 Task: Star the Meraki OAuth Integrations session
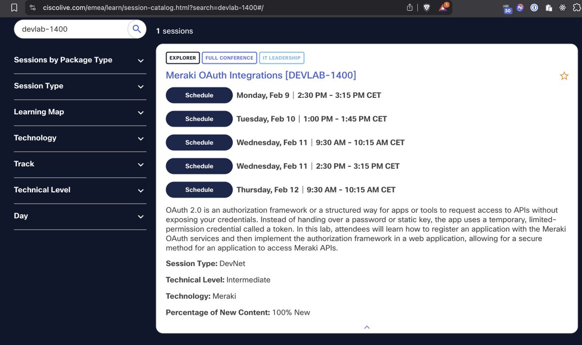point(564,76)
